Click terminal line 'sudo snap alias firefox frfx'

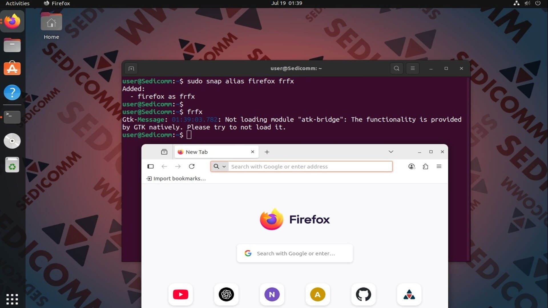240,81
